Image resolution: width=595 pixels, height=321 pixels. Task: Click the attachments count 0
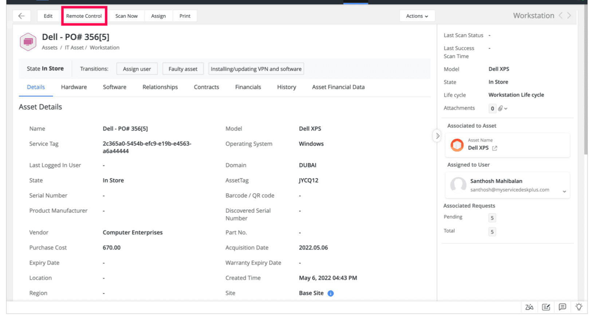492,109
